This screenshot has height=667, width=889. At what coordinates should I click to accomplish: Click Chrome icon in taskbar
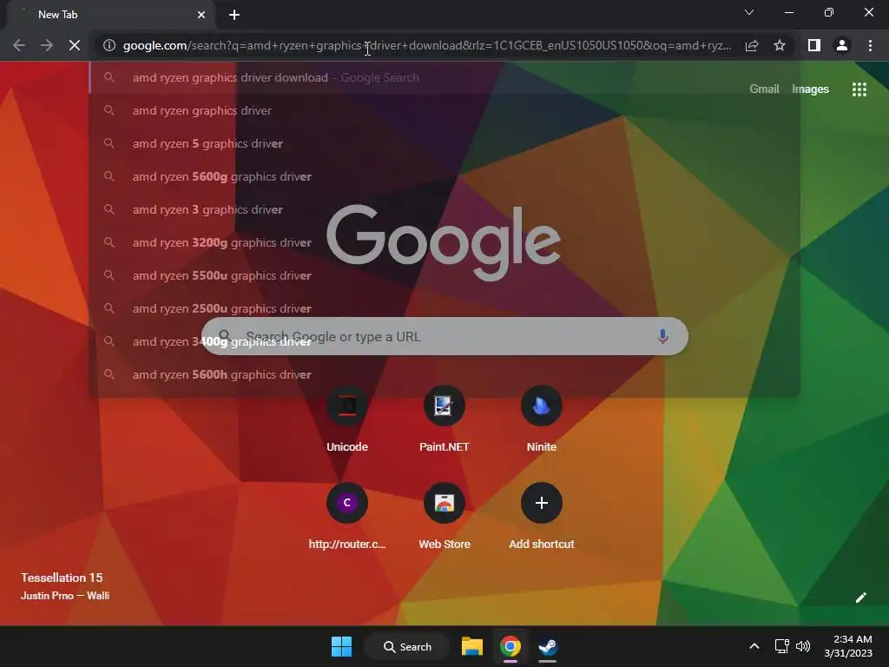[510, 646]
